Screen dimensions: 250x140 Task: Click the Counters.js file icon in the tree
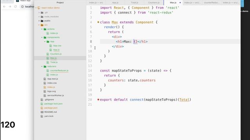(x=48, y=54)
